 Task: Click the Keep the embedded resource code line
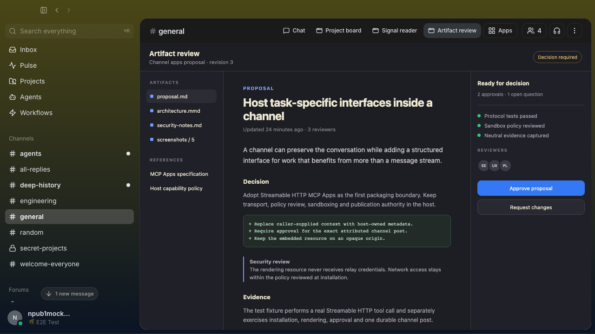pos(317,238)
